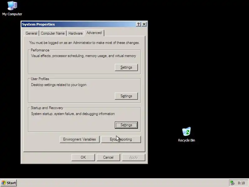The width and height of the screenshot is (249, 187).
Task: Open Error Reporting
Action: pos(121,139)
